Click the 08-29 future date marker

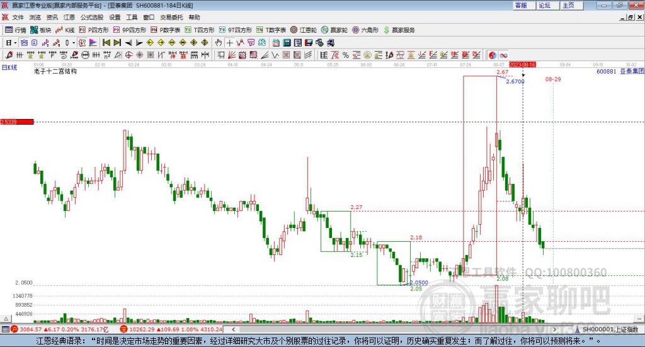click(x=553, y=79)
